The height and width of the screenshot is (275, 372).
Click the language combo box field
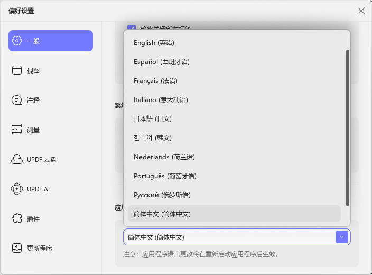[x=237, y=237]
